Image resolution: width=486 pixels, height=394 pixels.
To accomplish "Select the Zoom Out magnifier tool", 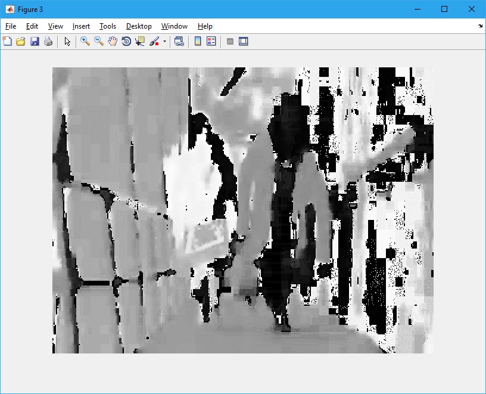I will click(99, 41).
